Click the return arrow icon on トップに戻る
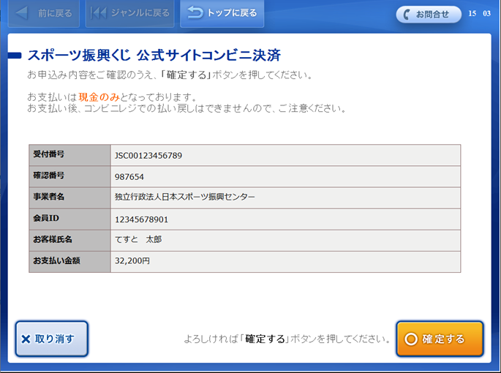 coord(195,13)
